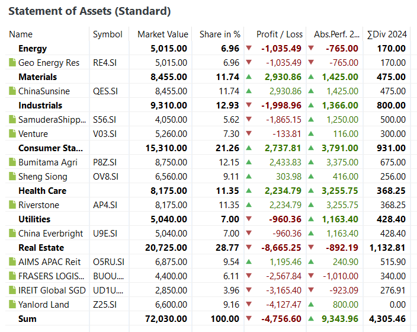Click the green up arrow beside Materials Profit/Loss
This screenshot has height=332, width=417.
point(249,77)
